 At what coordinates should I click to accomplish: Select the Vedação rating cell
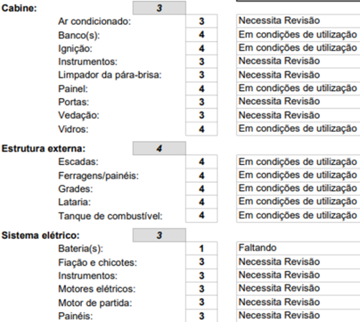click(201, 115)
